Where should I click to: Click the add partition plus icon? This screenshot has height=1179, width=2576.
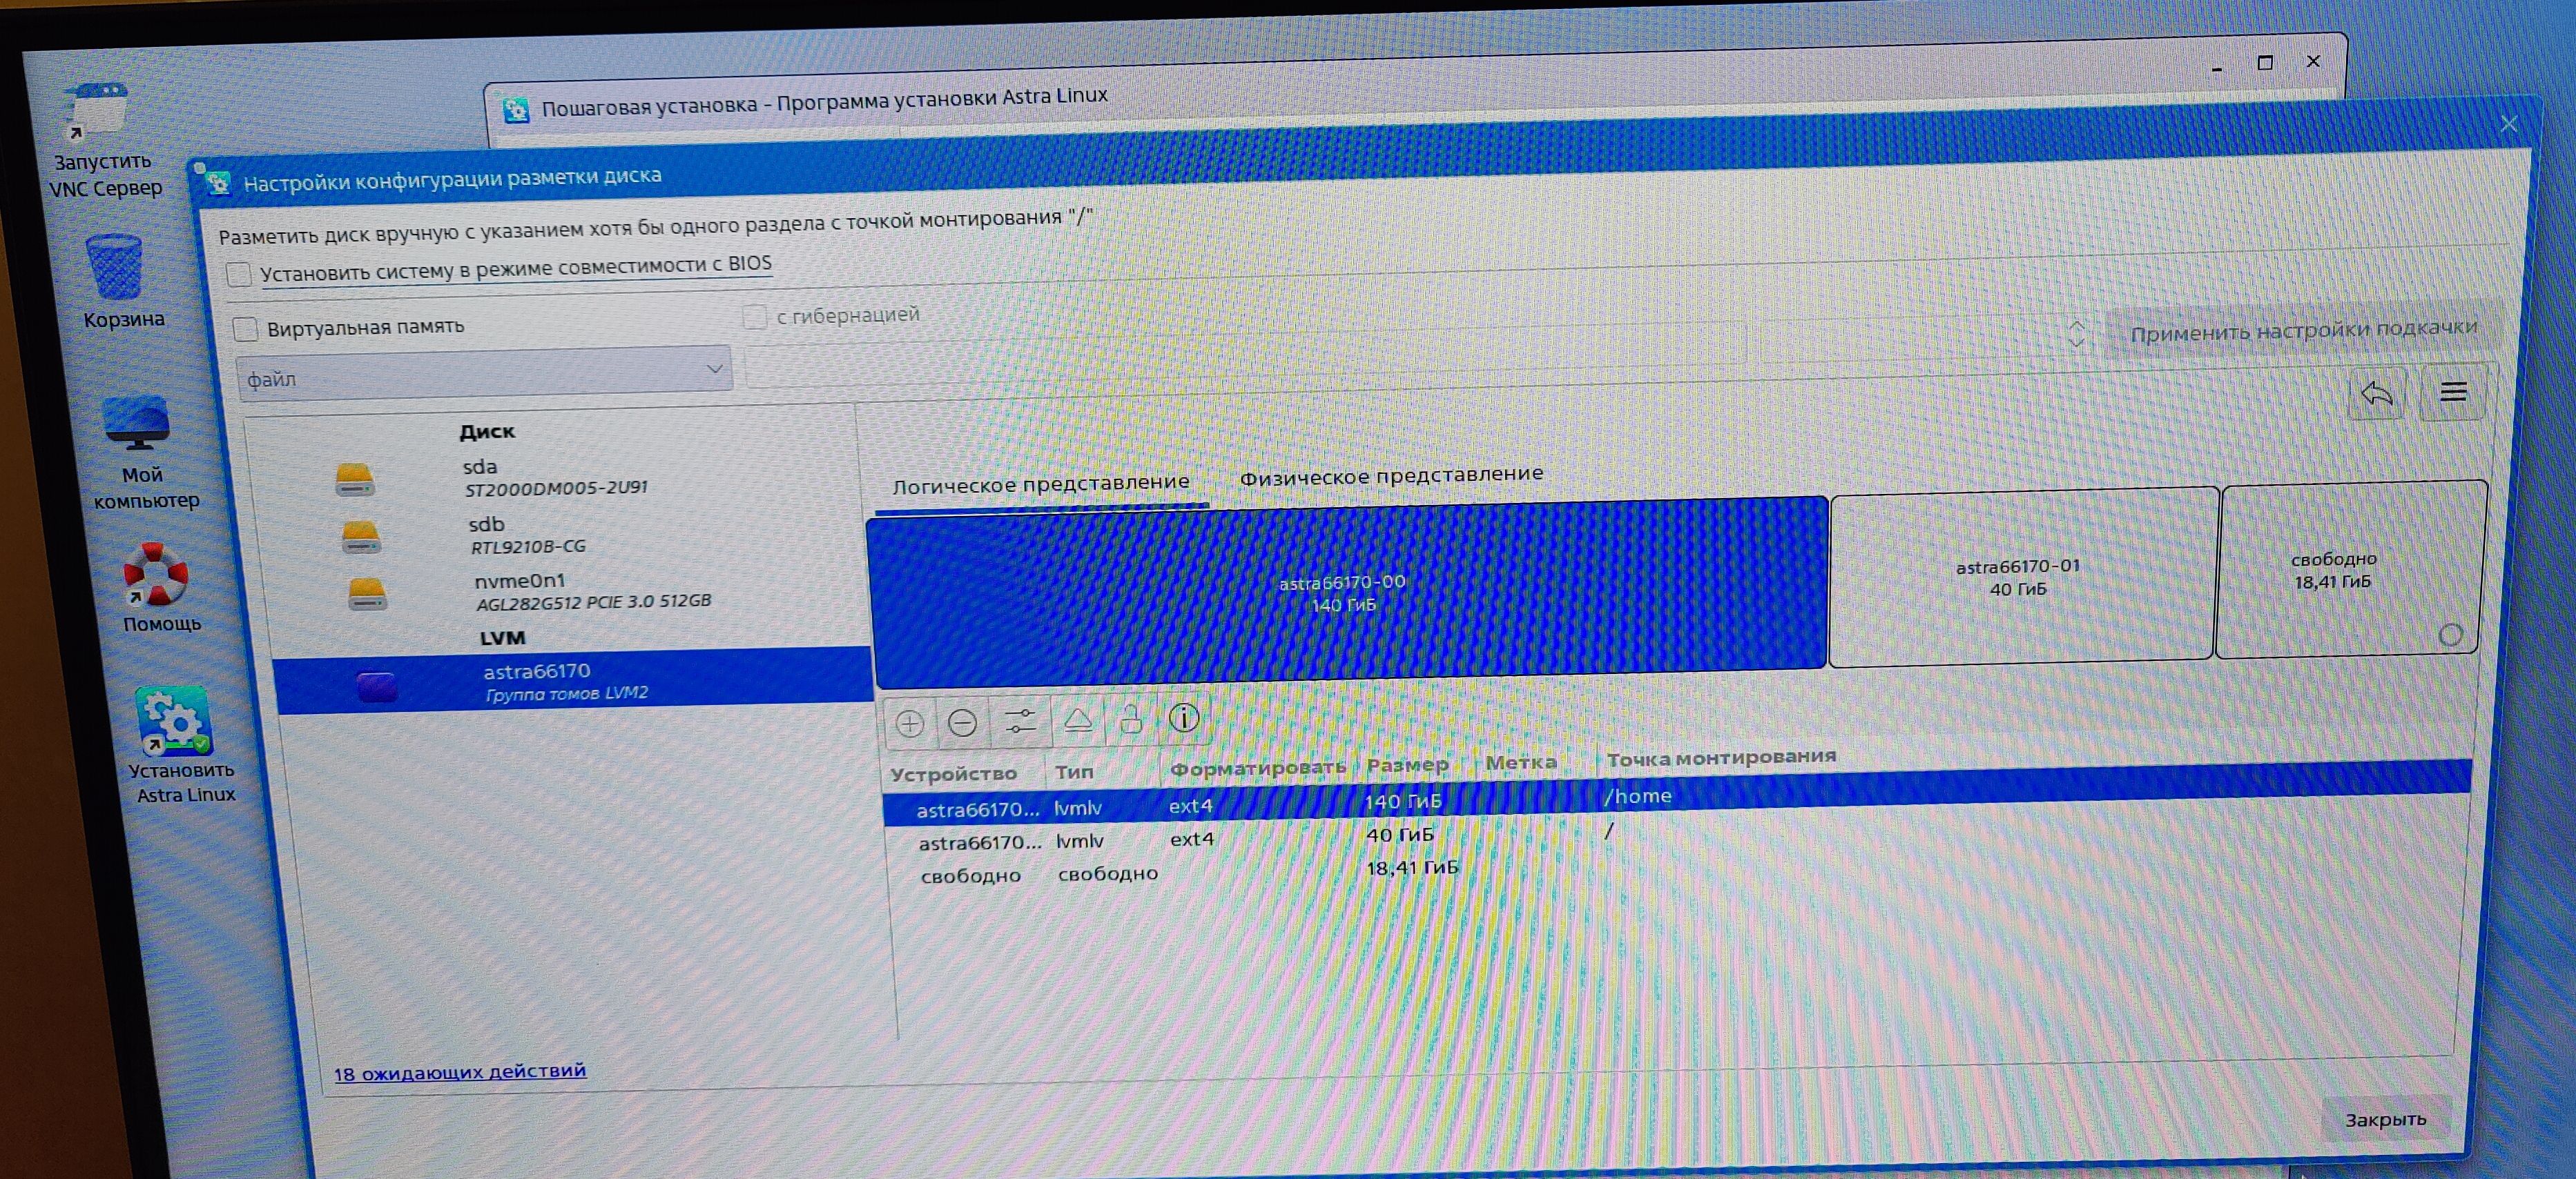pyautogui.click(x=909, y=724)
